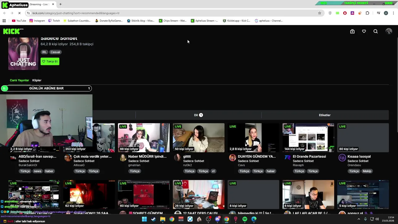Open the Instagram bookmark
Image resolution: width=398 pixels, height=224 pixels.
pos(37,21)
